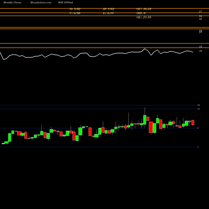Click the 'Monthly Charts' title text
Screen dimensions: 209x209
click(x=12, y=3)
